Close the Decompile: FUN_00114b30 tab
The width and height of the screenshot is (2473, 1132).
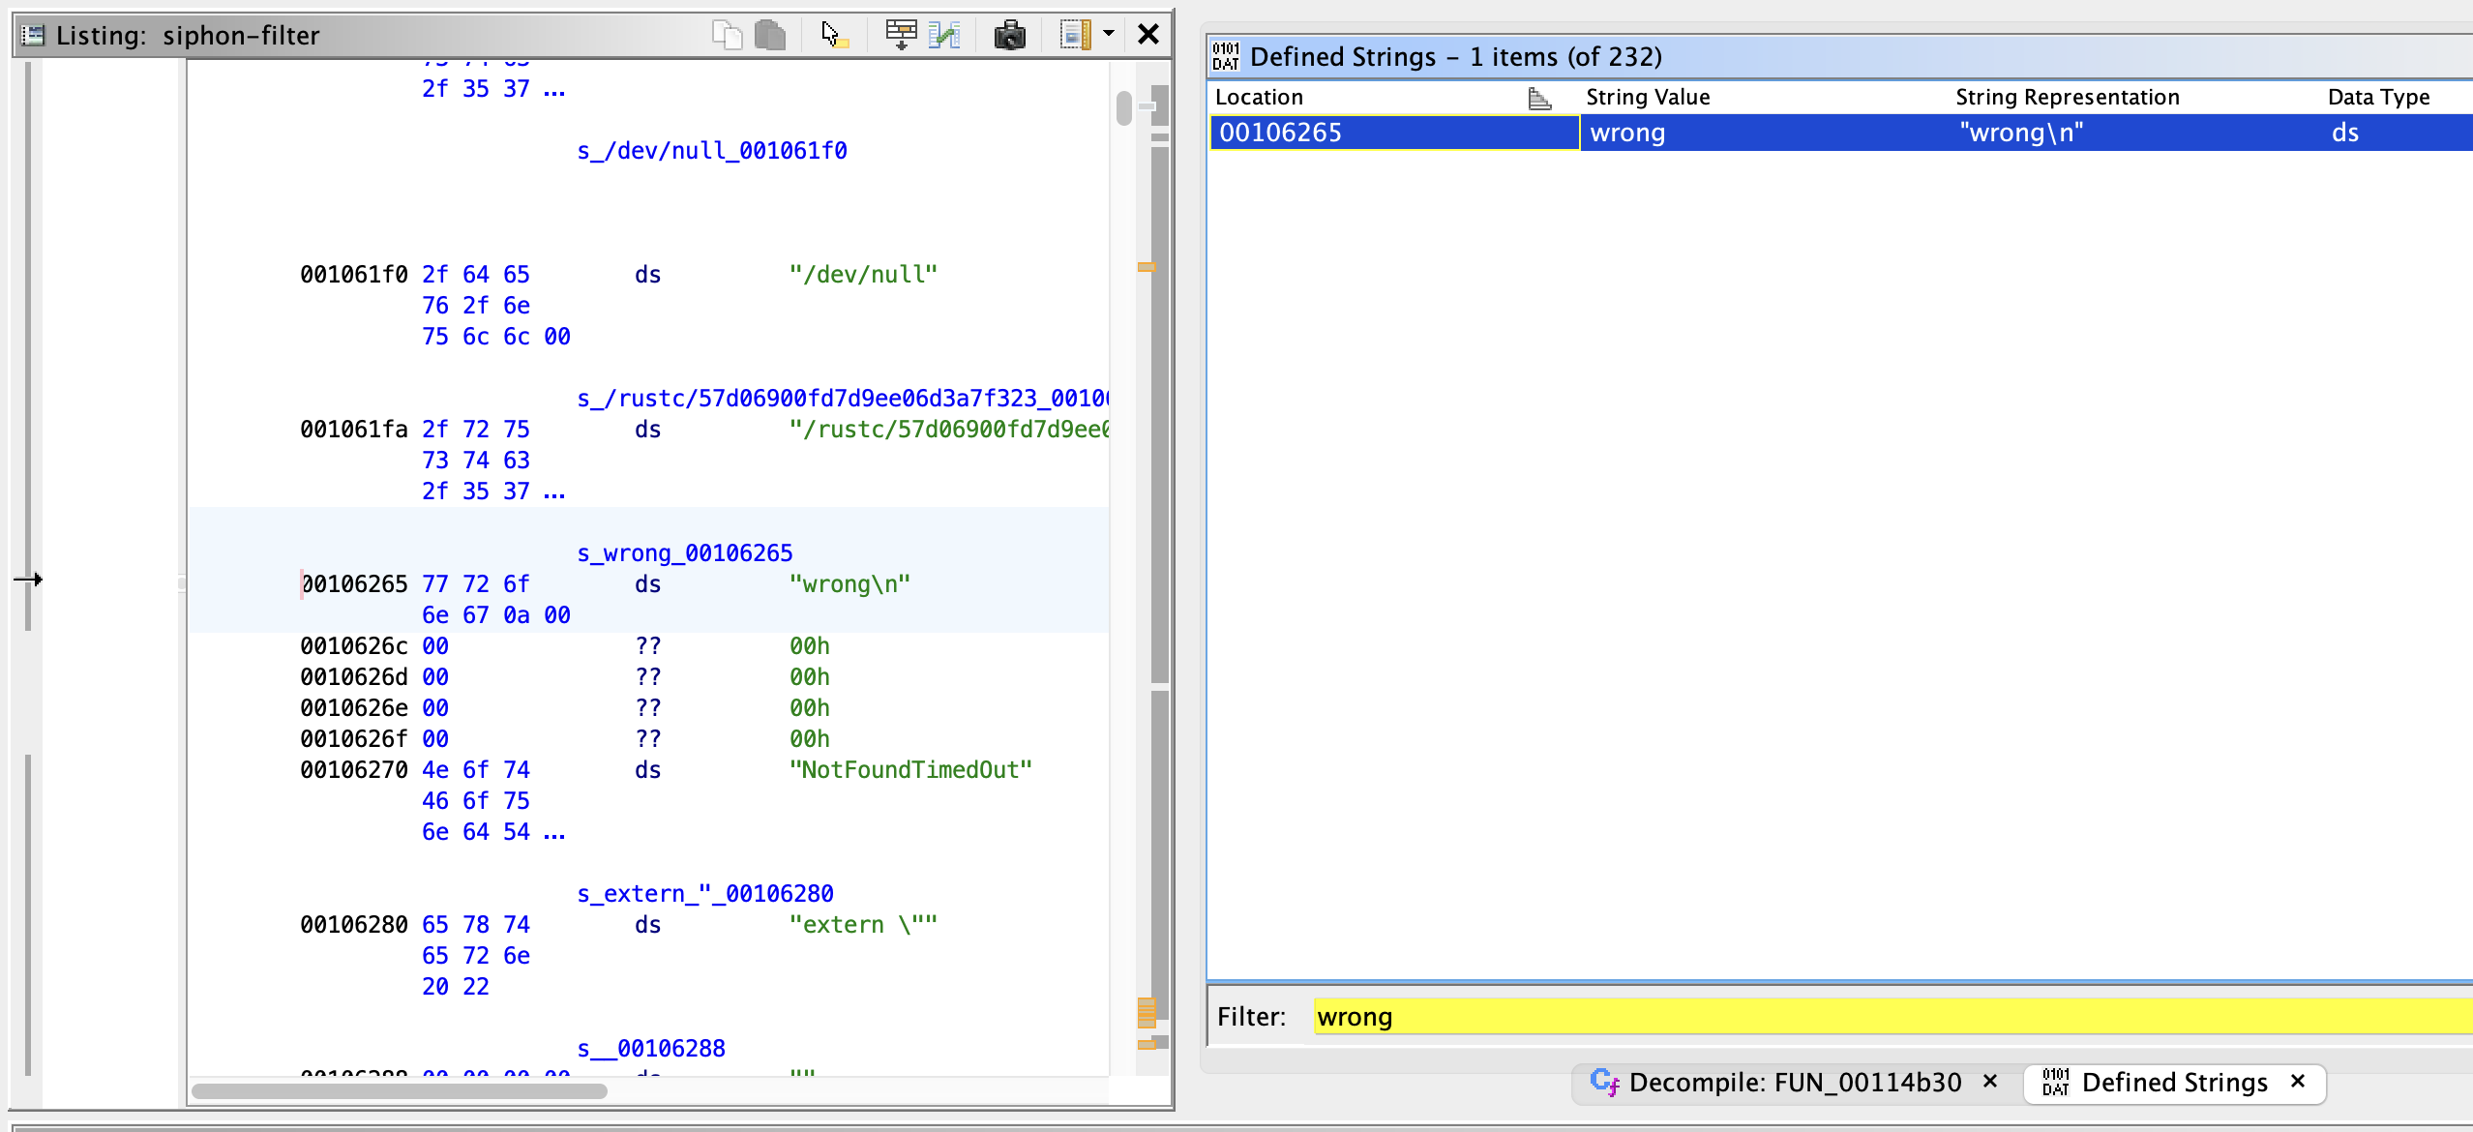point(1990,1081)
